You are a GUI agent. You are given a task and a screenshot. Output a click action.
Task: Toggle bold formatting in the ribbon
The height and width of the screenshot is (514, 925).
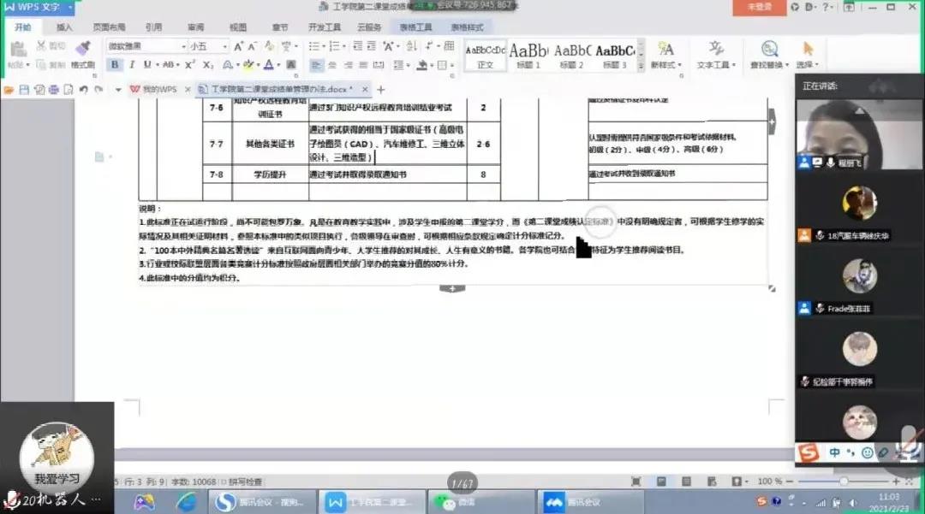(115, 65)
